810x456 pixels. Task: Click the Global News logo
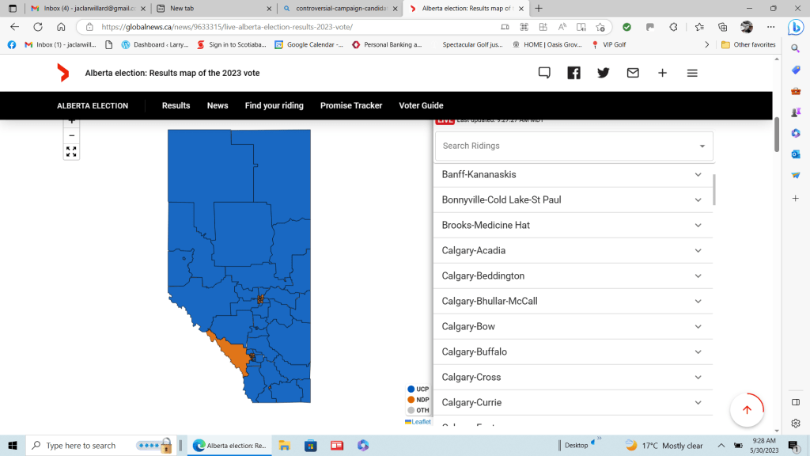click(63, 73)
